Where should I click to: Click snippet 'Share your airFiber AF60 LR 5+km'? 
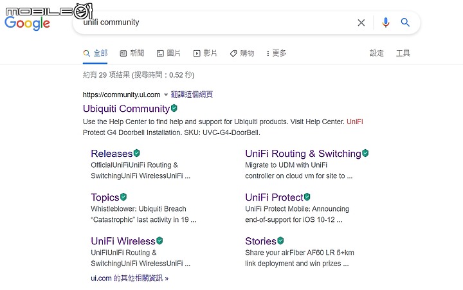[x=300, y=253]
